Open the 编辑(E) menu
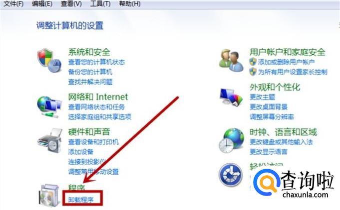 point(42,3)
